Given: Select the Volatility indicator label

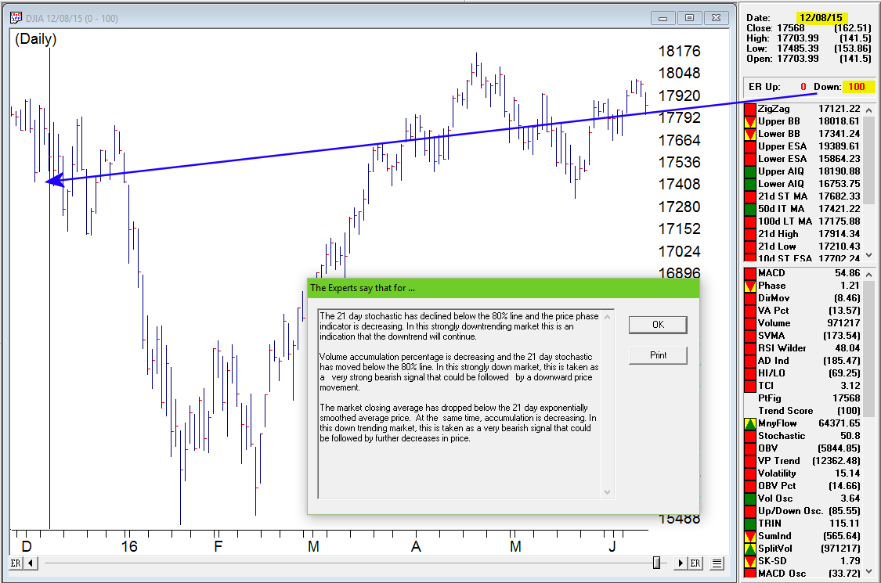Looking at the screenshot, I should click(777, 473).
